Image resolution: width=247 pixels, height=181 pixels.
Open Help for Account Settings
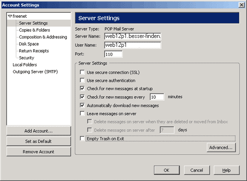coord(227,170)
